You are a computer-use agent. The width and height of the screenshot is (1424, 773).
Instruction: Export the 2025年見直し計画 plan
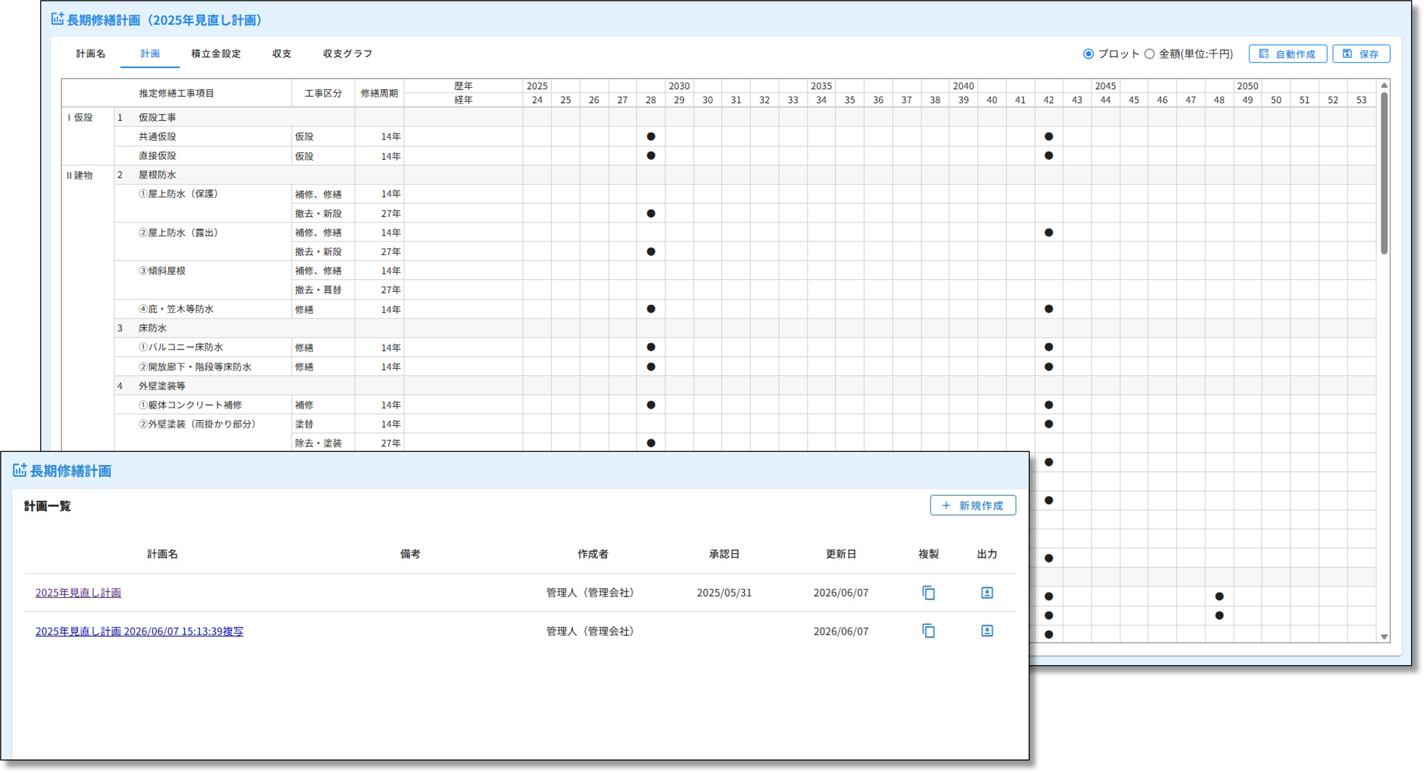pos(987,593)
